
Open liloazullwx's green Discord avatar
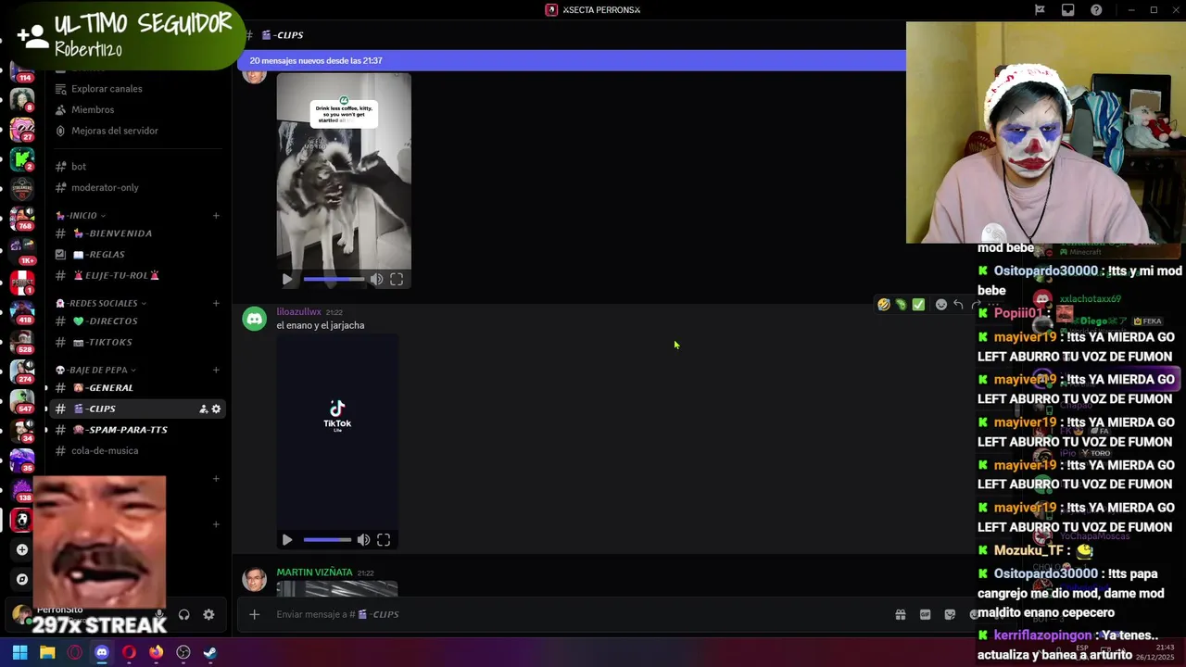(x=254, y=319)
